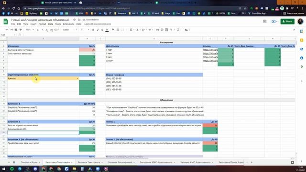The image size is (306, 172).
Task: Toggle Italic formatting
Action: tap(98, 30)
